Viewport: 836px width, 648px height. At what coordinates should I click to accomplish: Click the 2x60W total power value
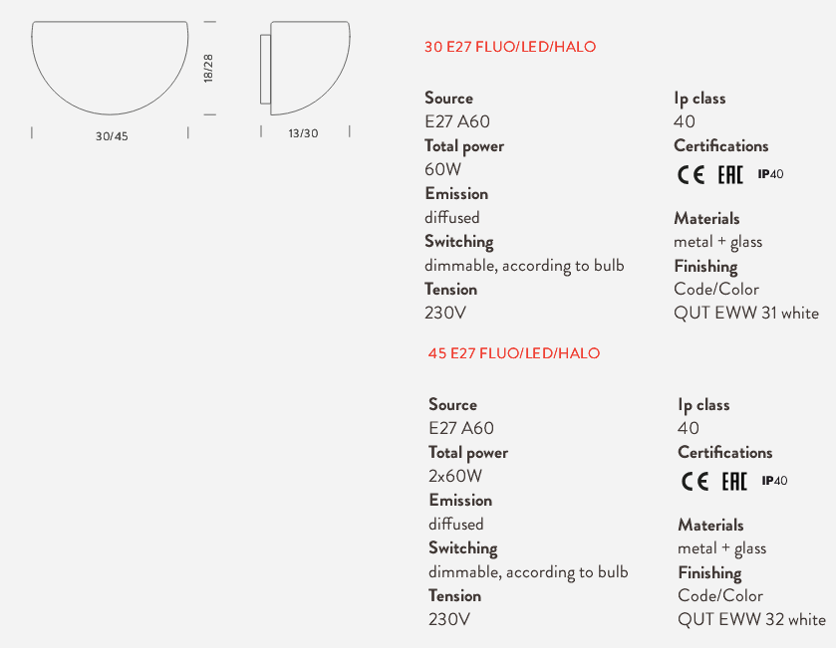[x=455, y=476]
